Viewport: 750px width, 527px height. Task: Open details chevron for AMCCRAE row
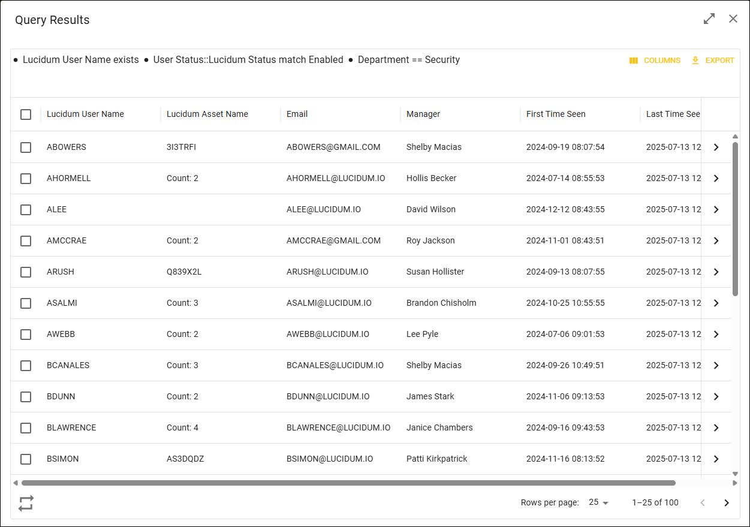coord(716,241)
